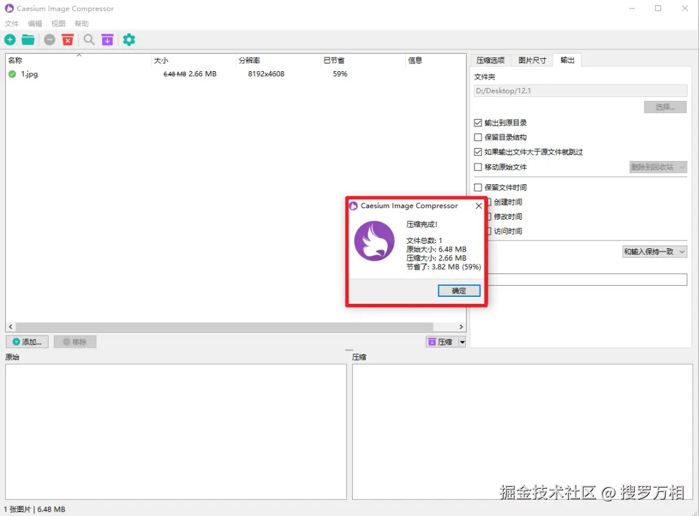Enable the 保留文件时间 checkbox
Image resolution: width=699 pixels, height=516 pixels.
point(478,188)
